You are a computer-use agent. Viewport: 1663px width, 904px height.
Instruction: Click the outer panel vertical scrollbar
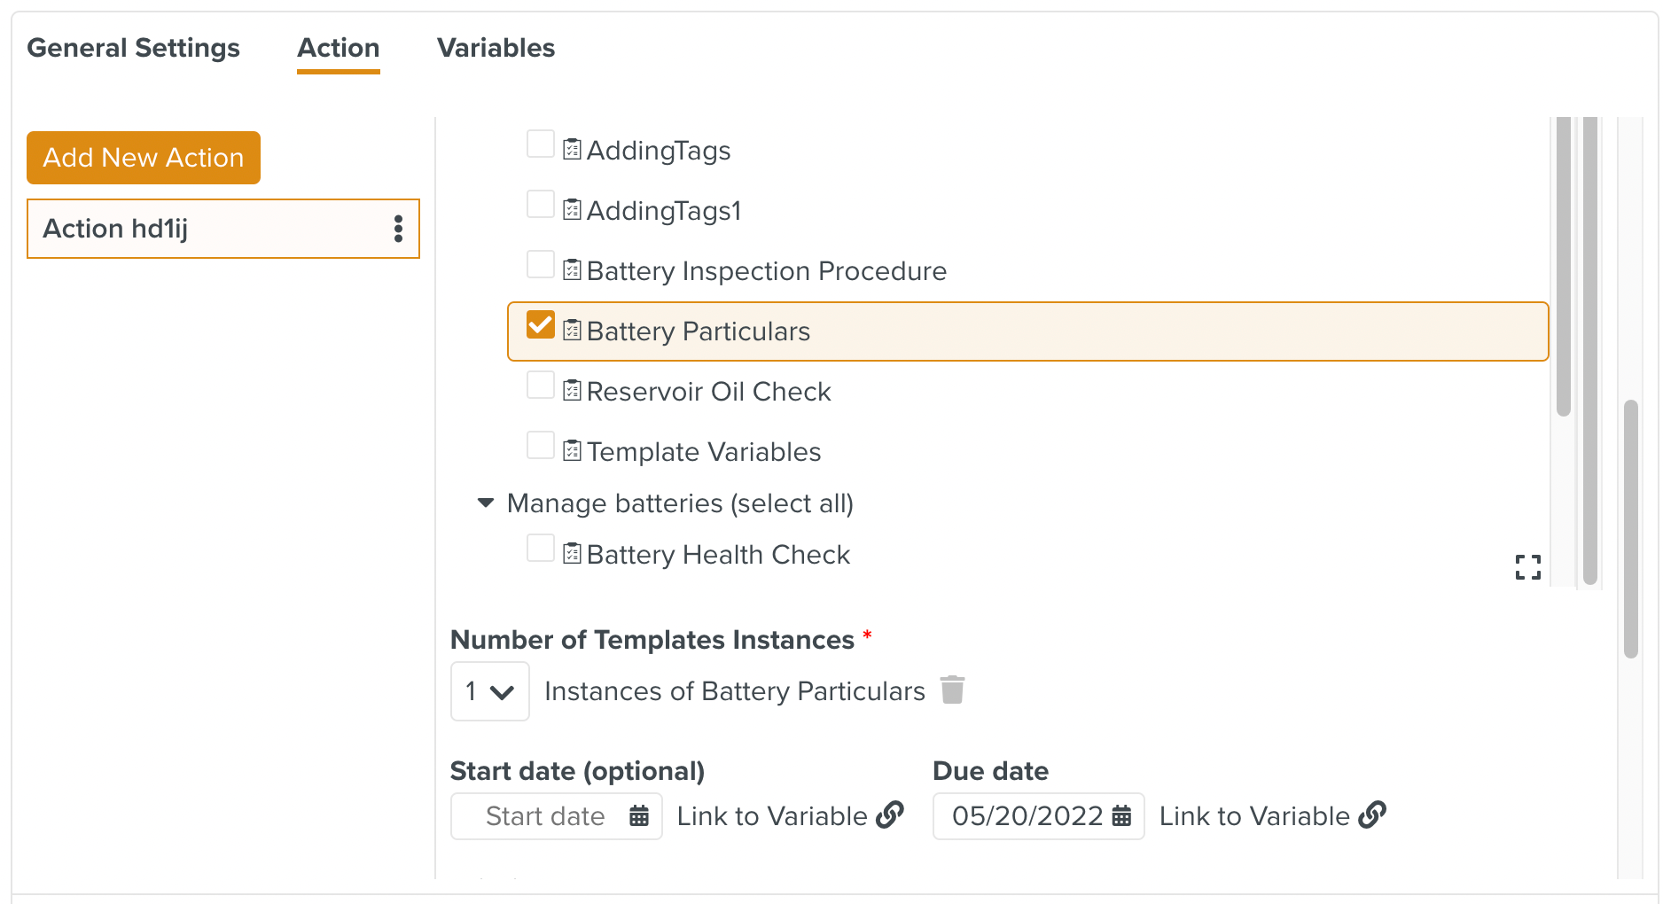pos(1630,529)
